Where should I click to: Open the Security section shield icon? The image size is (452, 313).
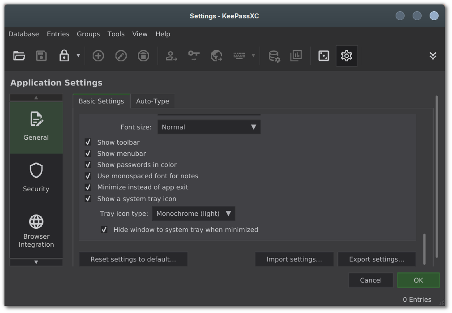pyautogui.click(x=36, y=170)
